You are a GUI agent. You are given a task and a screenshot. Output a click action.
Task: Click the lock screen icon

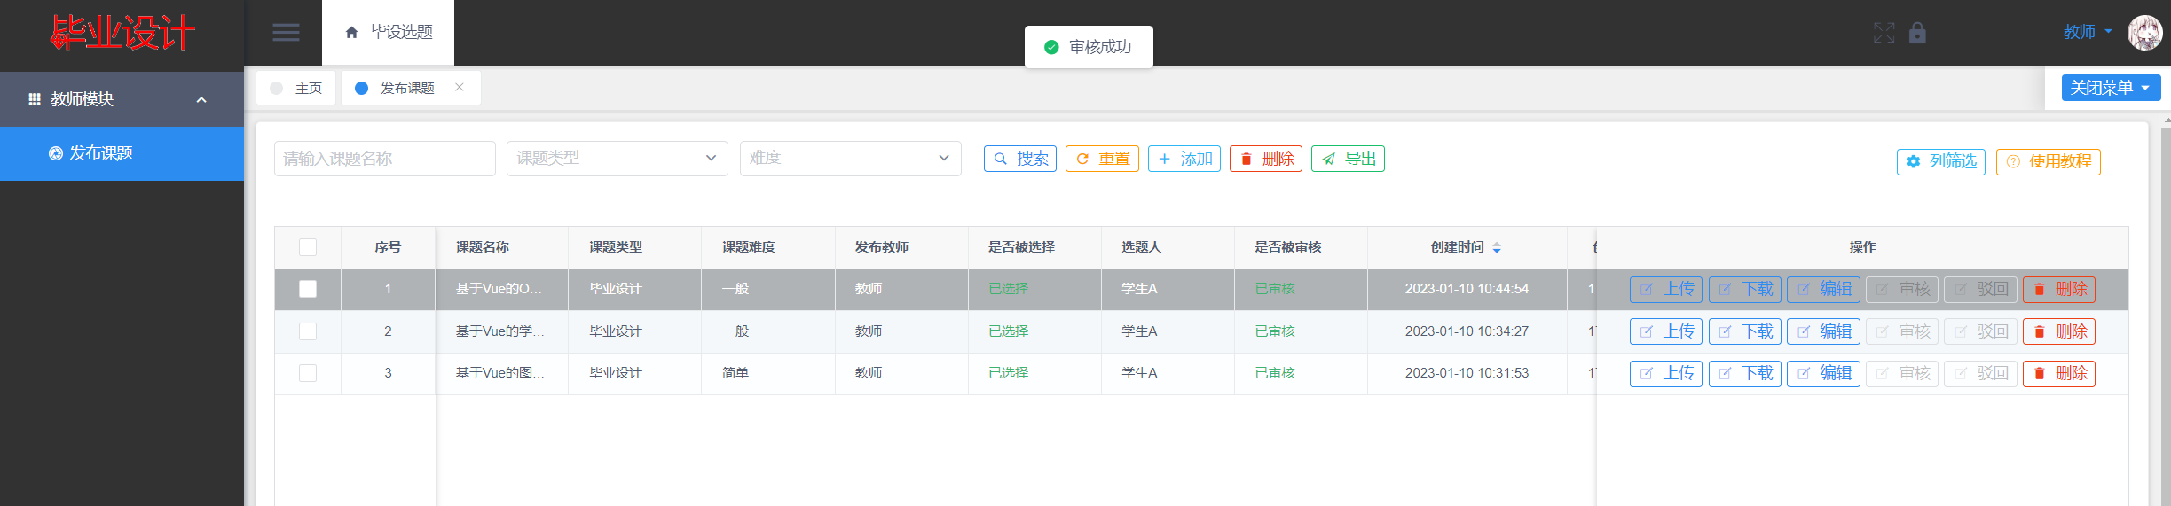pyautogui.click(x=1917, y=33)
